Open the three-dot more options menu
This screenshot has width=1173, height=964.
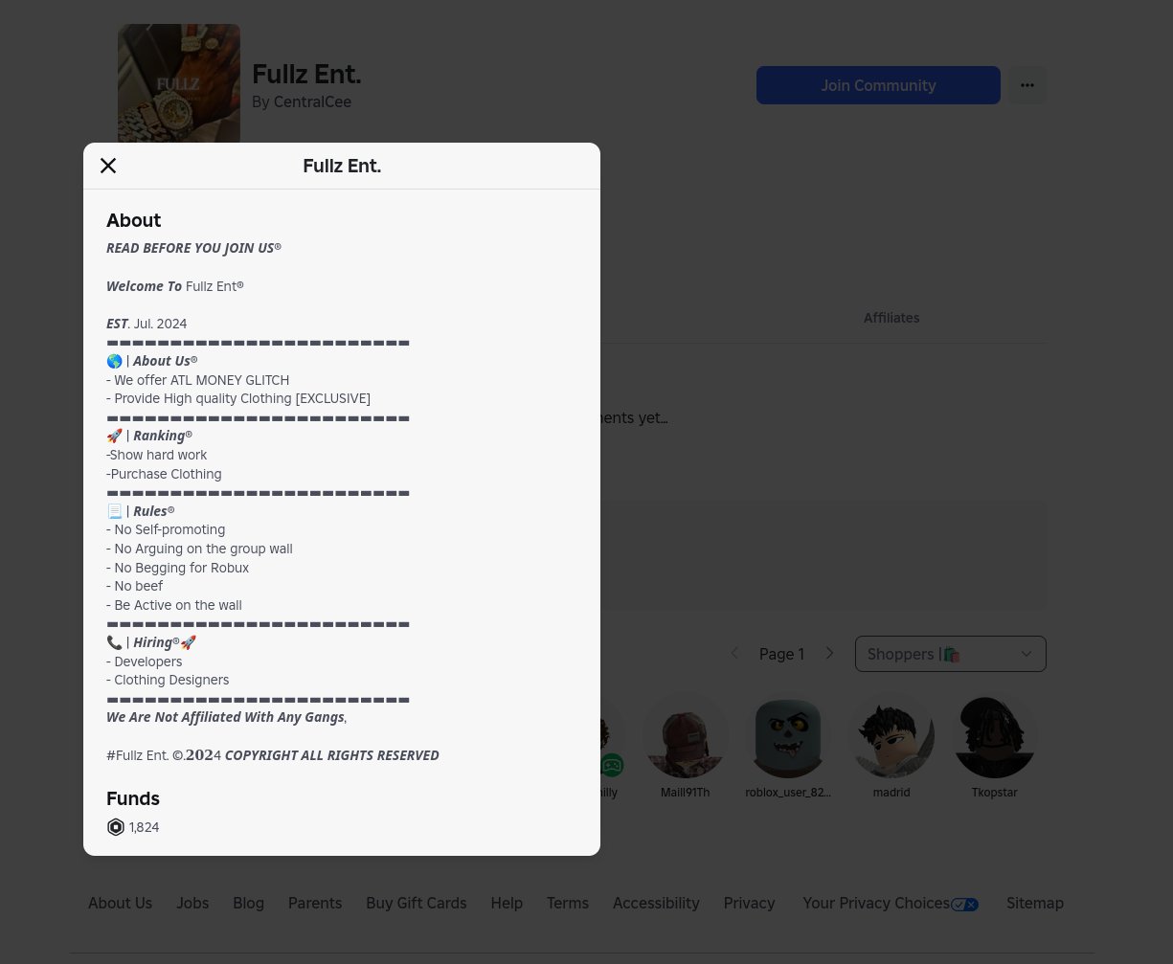pos(1027,85)
